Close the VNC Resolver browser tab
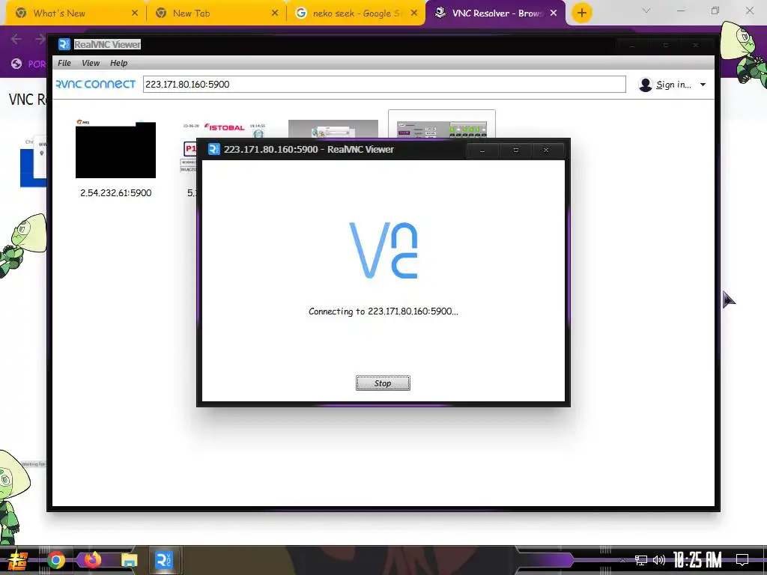 point(554,13)
